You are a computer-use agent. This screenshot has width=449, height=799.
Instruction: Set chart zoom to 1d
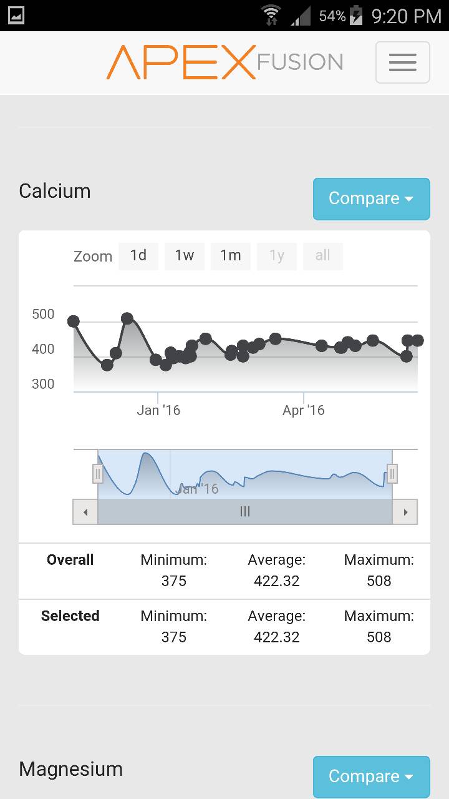(138, 256)
